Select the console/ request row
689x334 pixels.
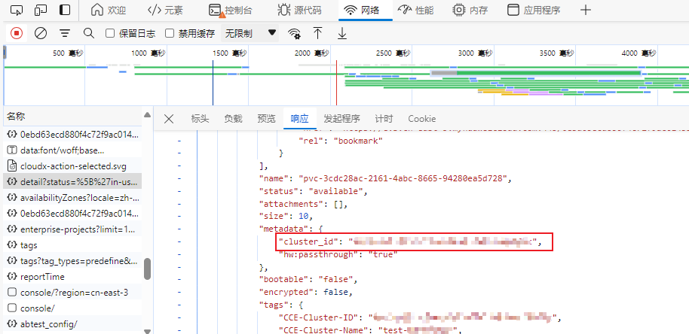(72, 308)
